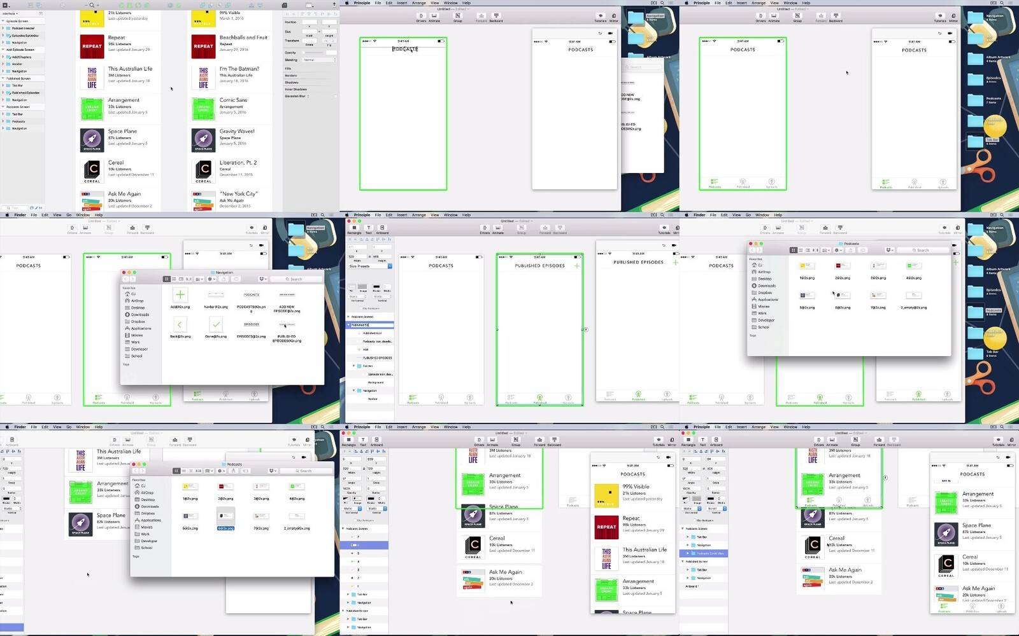Click the Fill swatch under the Size Presets dropdown
Image resolution: width=1019 pixels, height=636 pixels.
point(352,287)
